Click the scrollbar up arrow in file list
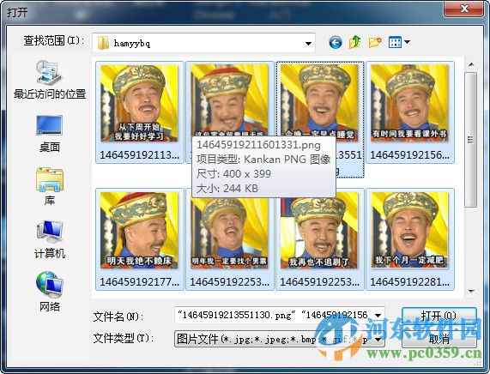The image size is (490, 374). [x=471, y=64]
